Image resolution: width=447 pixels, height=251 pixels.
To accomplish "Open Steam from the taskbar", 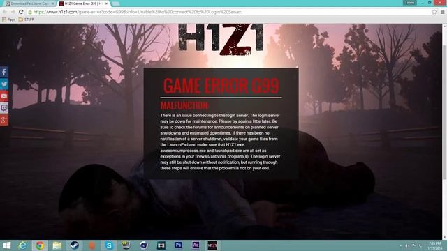I will [75, 245].
